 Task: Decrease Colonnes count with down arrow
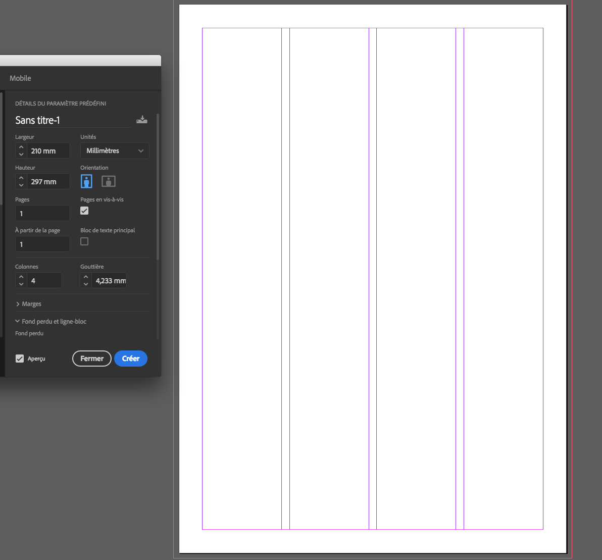(21, 284)
